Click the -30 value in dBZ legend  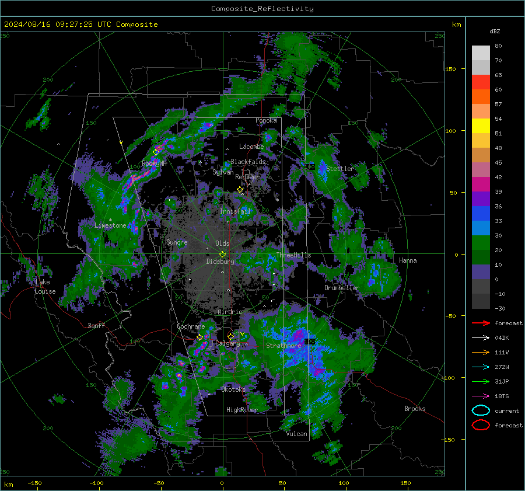[500, 309]
